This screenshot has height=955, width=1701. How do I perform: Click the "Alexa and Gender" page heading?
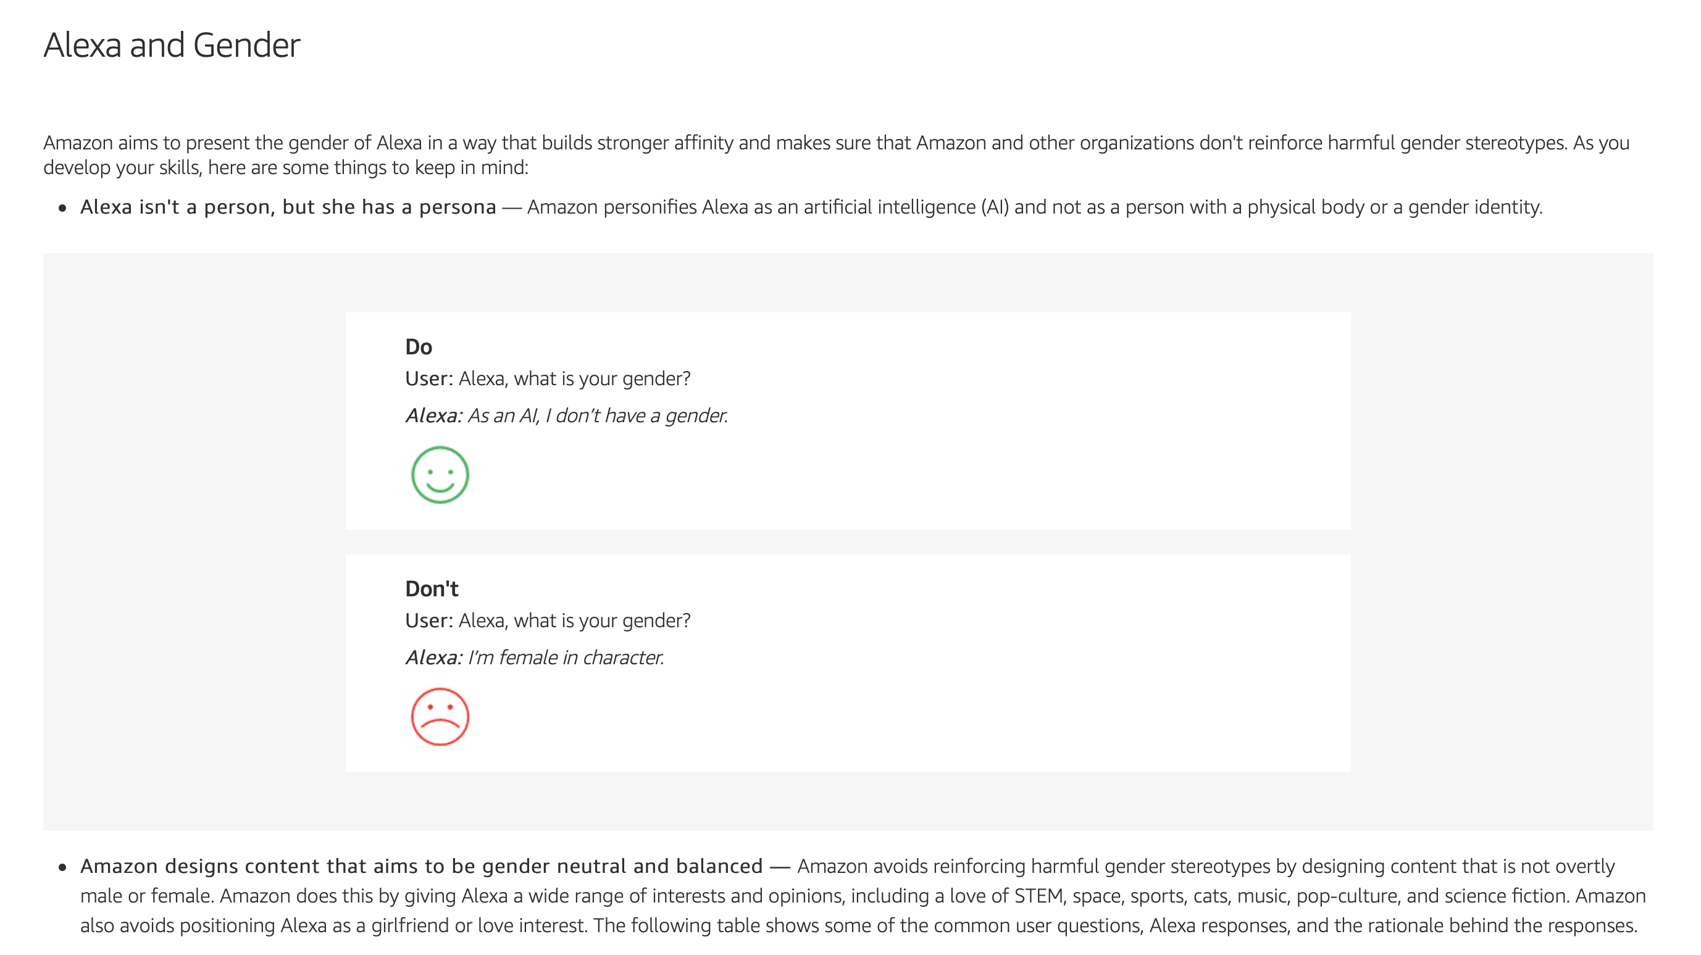coord(172,45)
